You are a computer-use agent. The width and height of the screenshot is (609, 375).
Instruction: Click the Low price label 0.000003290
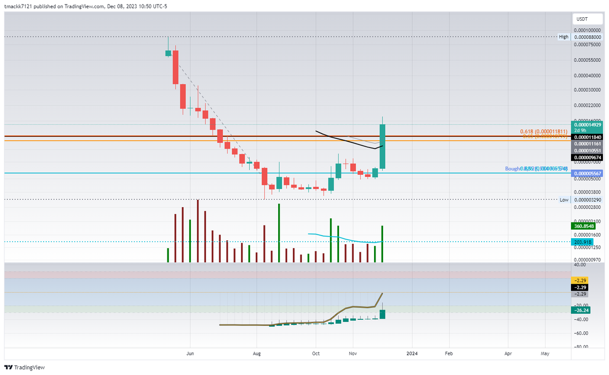tap(587, 200)
